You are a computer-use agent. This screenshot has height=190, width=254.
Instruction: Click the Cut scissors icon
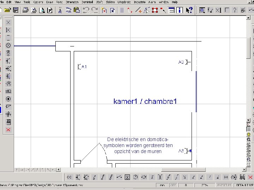click(x=60, y=10)
